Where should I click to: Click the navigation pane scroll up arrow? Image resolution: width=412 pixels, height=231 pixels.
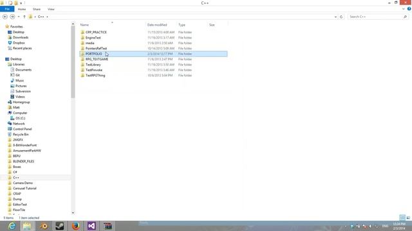click(73, 24)
